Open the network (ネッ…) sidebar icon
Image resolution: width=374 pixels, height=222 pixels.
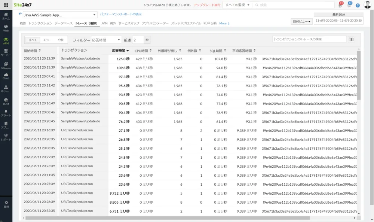6,89
